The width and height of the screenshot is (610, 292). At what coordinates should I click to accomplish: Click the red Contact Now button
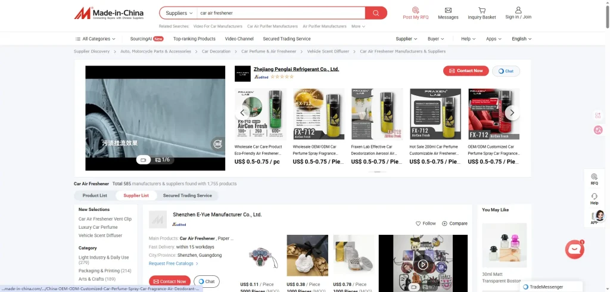pyautogui.click(x=466, y=71)
